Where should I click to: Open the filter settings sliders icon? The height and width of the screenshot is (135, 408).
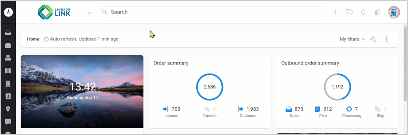click(373, 39)
